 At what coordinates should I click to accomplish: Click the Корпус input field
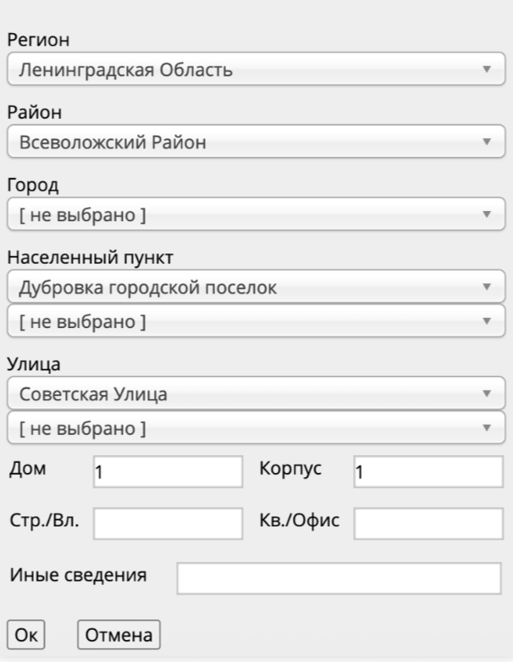tap(428, 471)
